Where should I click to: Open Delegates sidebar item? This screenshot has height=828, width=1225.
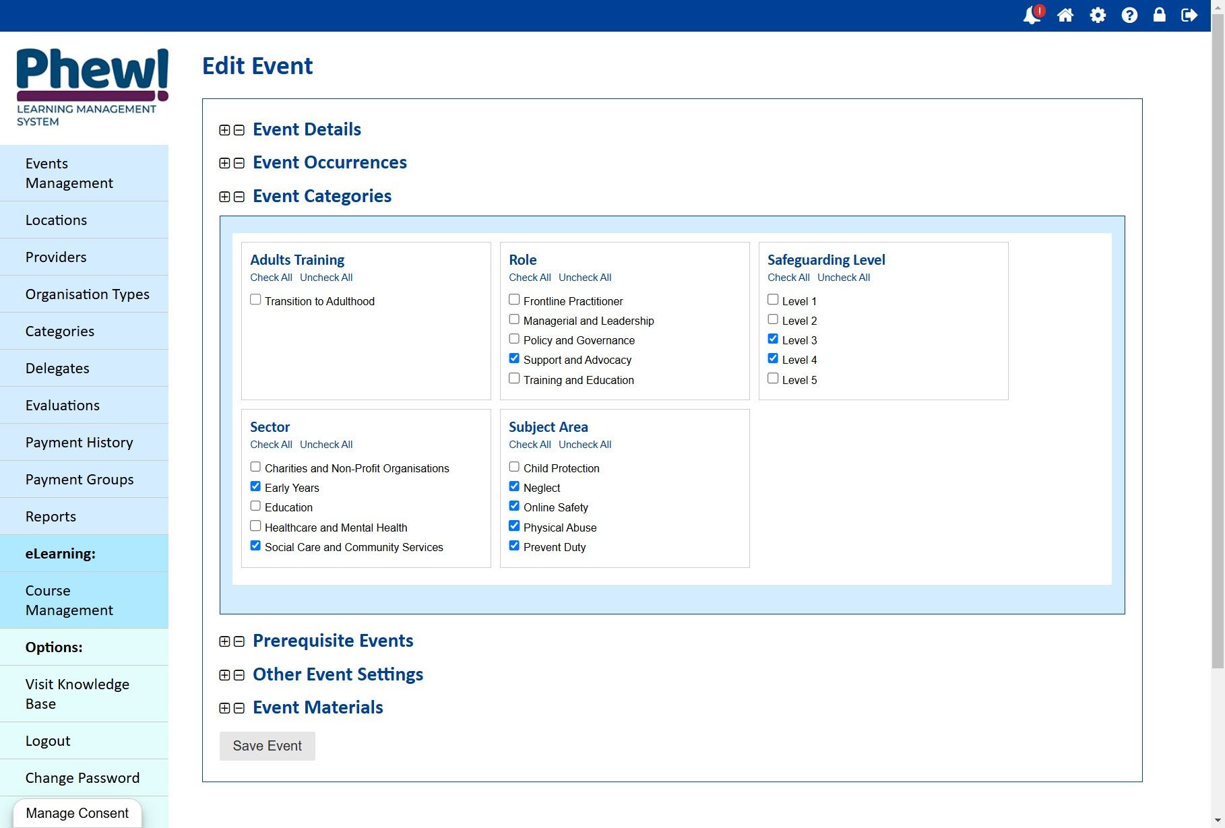[84, 369]
